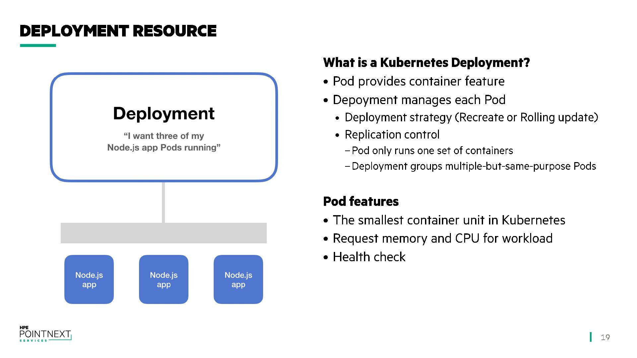Viewport: 637px width, 358px height.
Task: Click the middle Node.js app pod box
Action: point(164,279)
